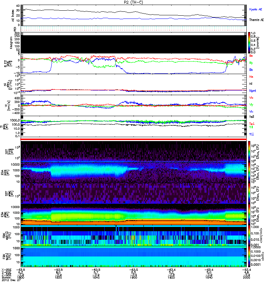Click the red horizontal bar above SST panel
Viewport: 267px width, 285px height.
tap(133, 139)
